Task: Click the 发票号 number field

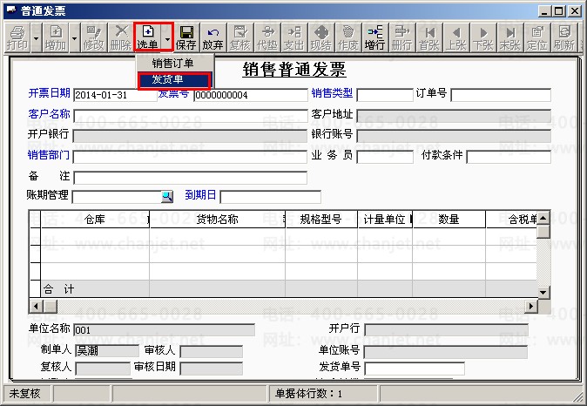Action: click(x=251, y=95)
